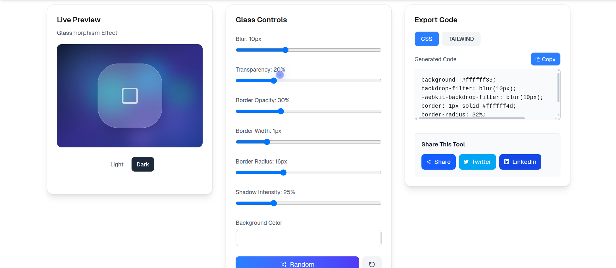Click the reset arrow icon near Random
The height and width of the screenshot is (268, 616).
click(x=372, y=263)
